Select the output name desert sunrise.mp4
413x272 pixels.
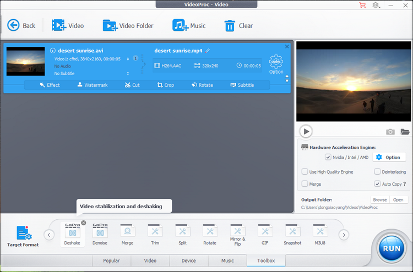178,51
